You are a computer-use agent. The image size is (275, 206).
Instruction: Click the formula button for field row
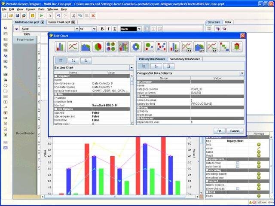pos(259,145)
